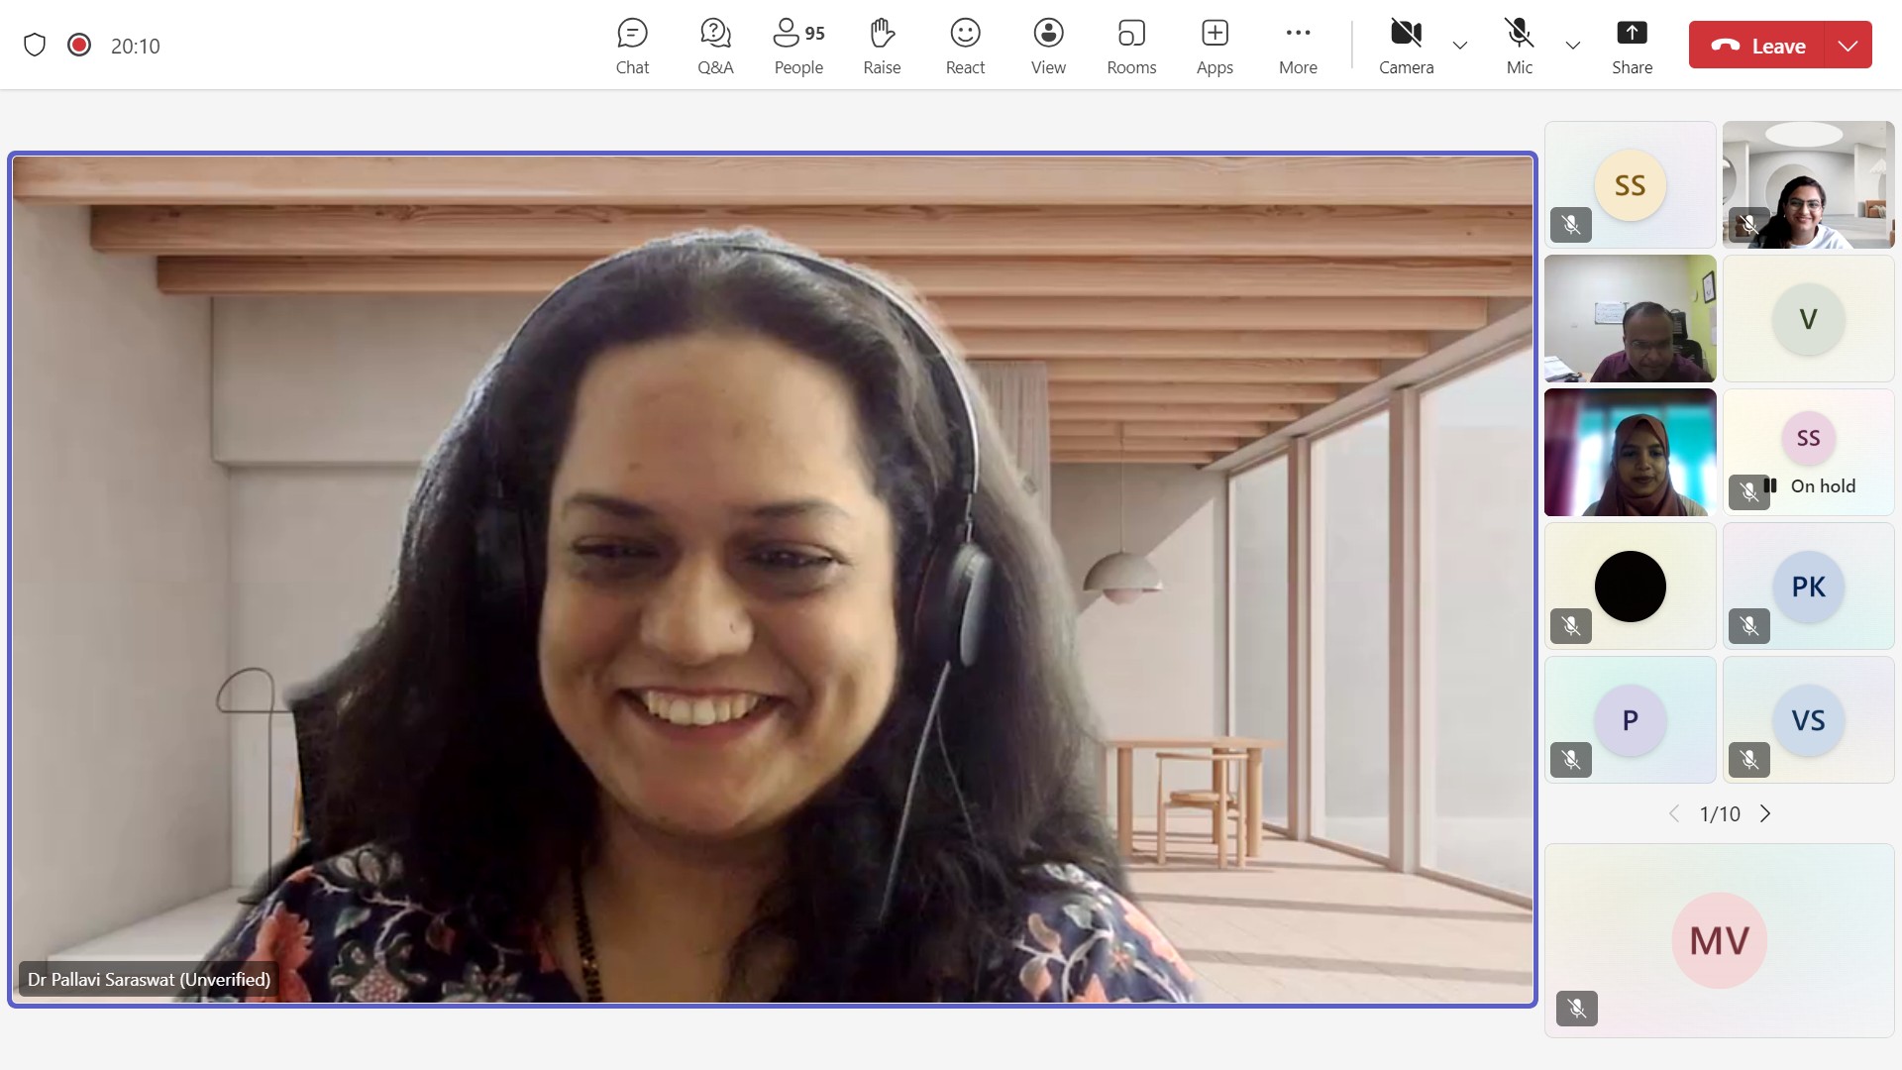
Task: Open the Leave options dropdown arrow
Action: (1848, 46)
